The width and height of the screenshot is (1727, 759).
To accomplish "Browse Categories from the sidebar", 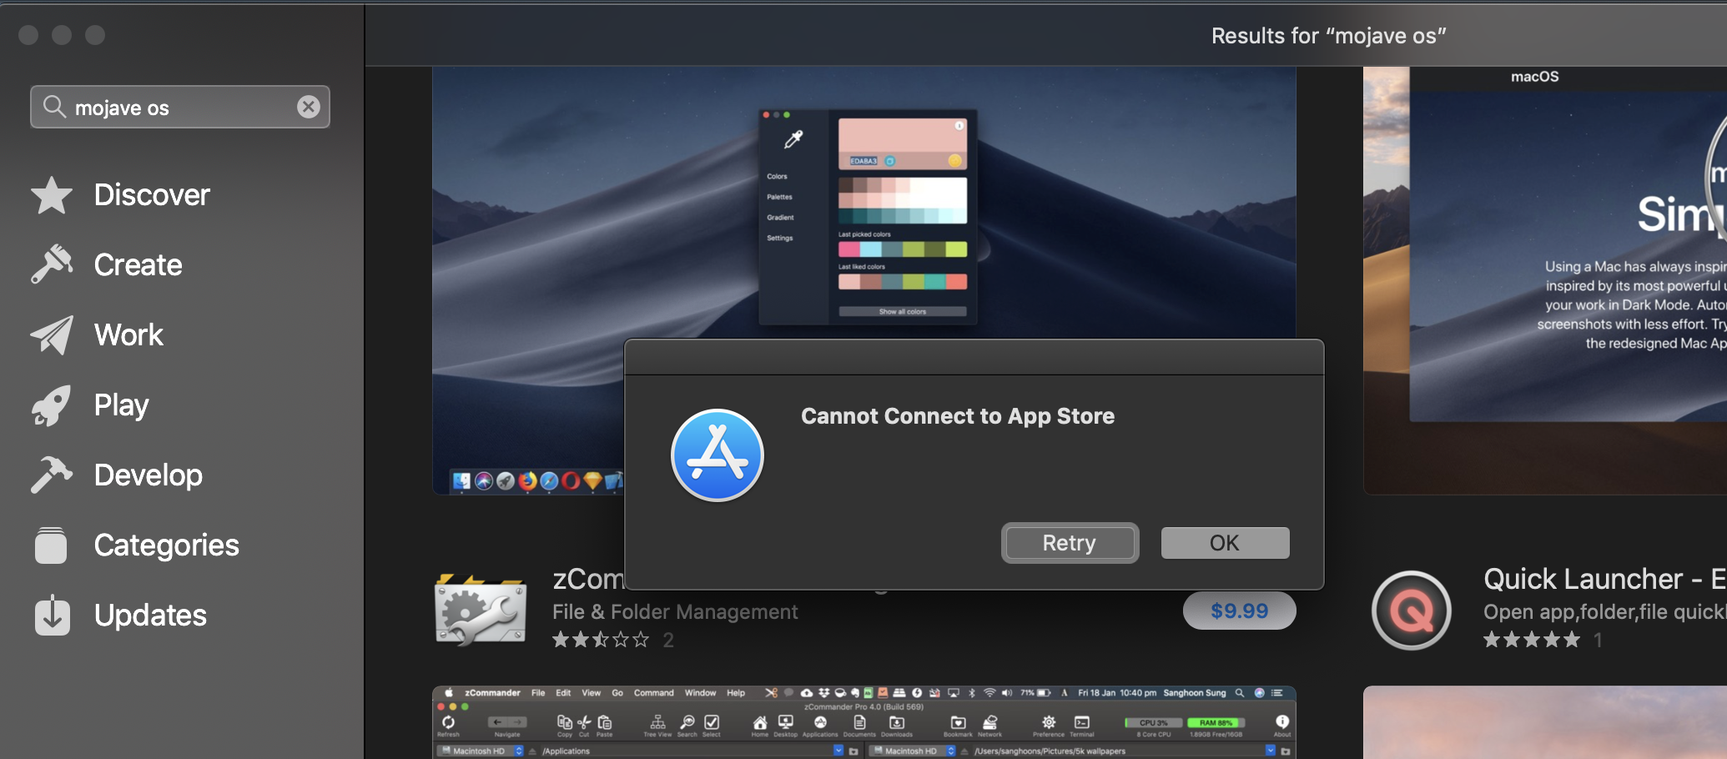I will [x=137, y=545].
